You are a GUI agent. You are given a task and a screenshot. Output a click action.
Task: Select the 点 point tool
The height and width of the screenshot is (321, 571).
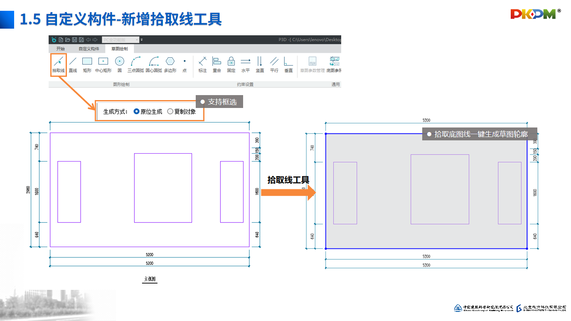(185, 65)
